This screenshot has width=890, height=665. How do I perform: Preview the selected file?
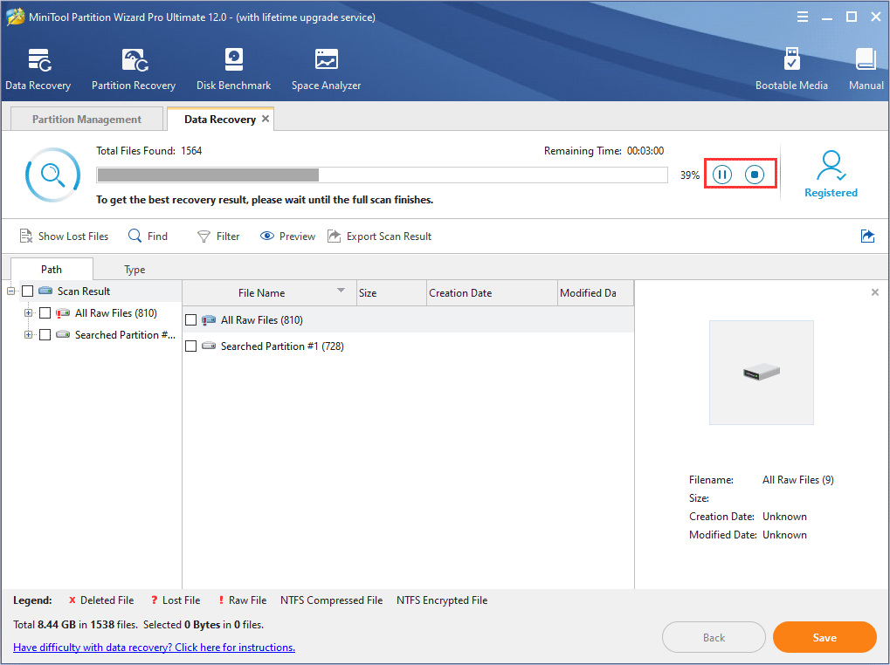click(287, 237)
